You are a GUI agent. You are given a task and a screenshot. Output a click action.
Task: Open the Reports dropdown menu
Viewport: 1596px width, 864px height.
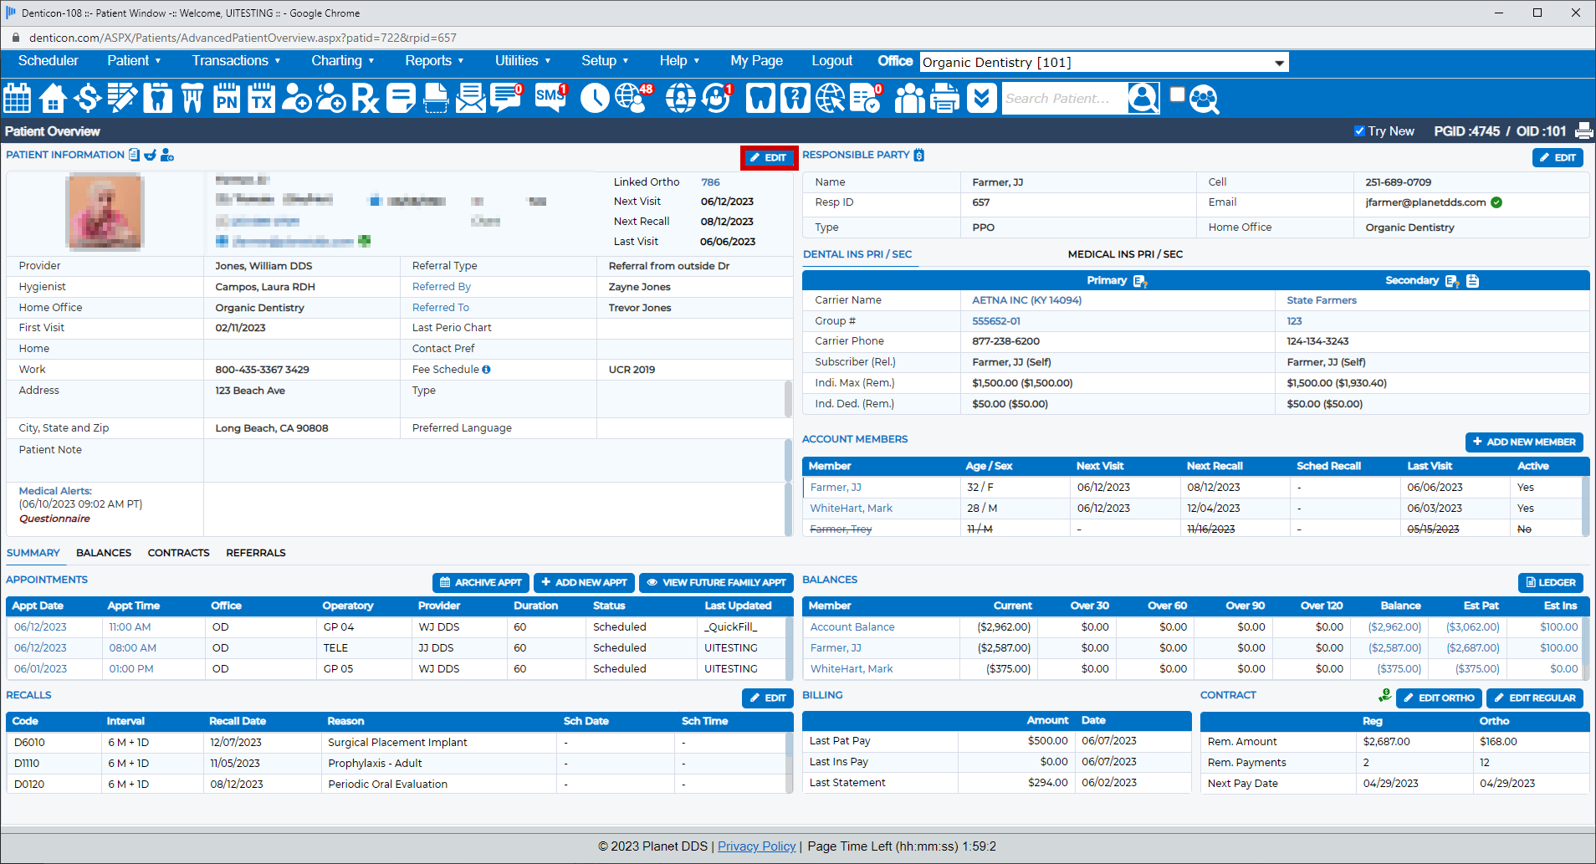coord(434,61)
